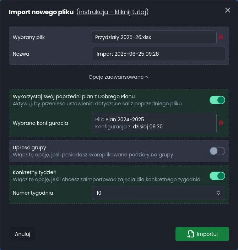Open the instrukcja - kliknij tutaj link

(112, 12)
